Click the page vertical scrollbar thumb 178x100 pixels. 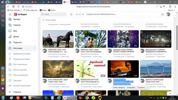[x=177, y=37]
